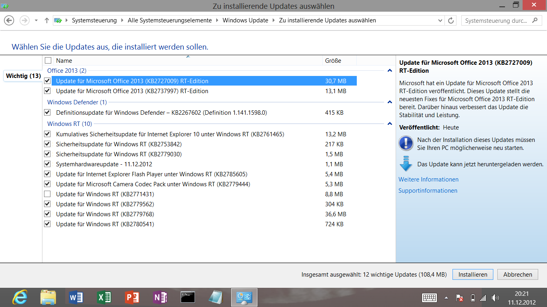
Task: Open the Notepad taskbar icon
Action: point(216,297)
